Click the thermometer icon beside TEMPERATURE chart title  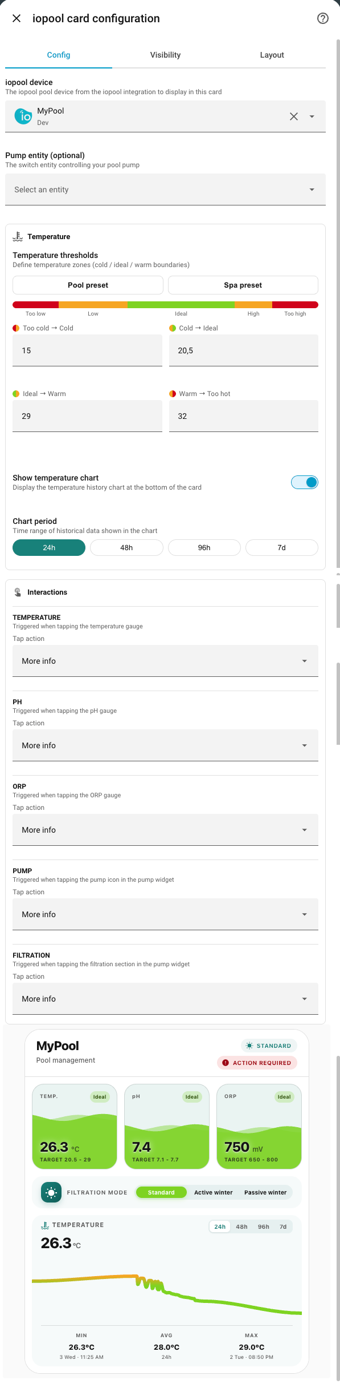coord(45,1225)
